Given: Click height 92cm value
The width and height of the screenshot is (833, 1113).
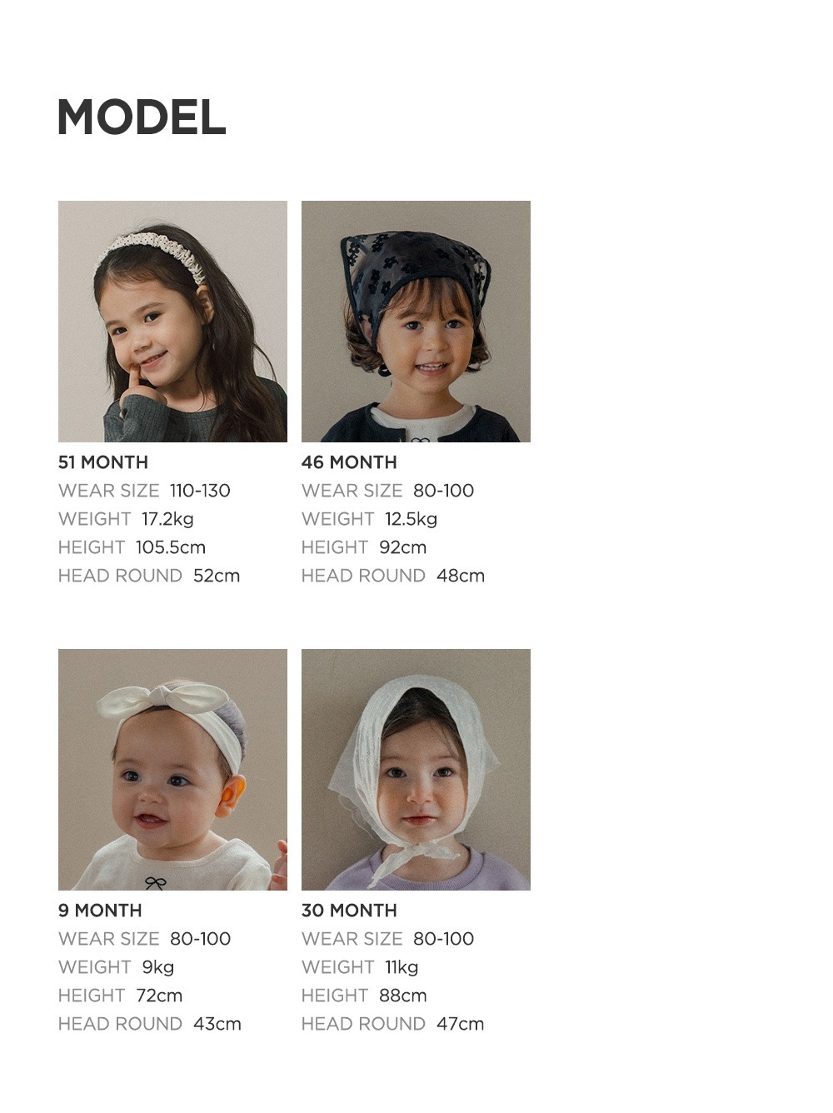Looking at the screenshot, I should pos(402,547).
